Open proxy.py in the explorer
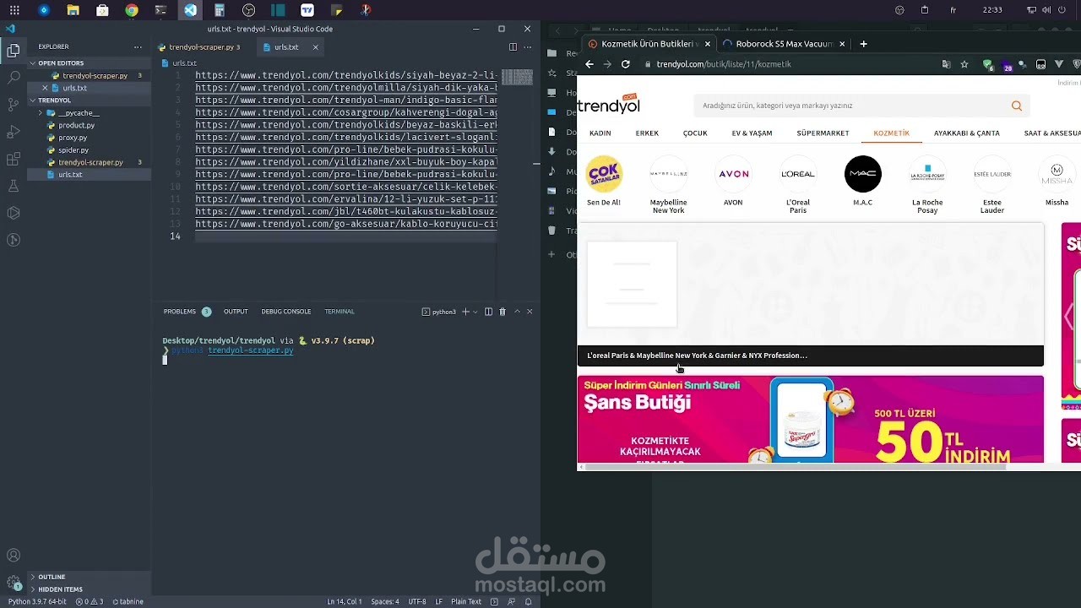The width and height of the screenshot is (1081, 608). pyautogui.click(x=89, y=138)
